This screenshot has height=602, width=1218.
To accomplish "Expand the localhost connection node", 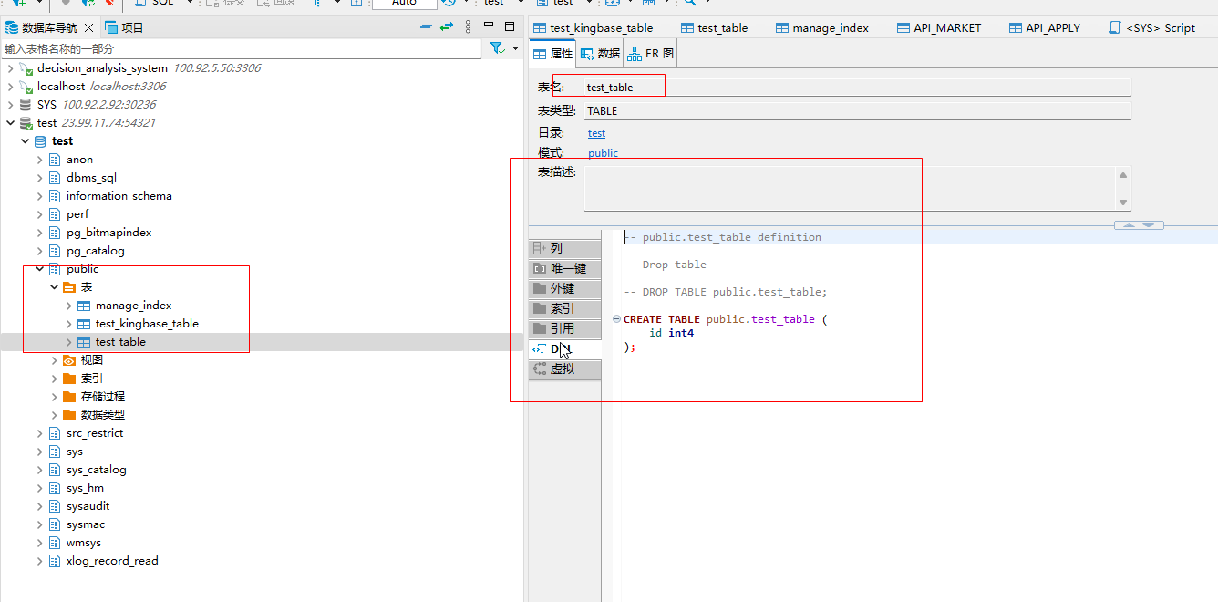I will (x=11, y=87).
